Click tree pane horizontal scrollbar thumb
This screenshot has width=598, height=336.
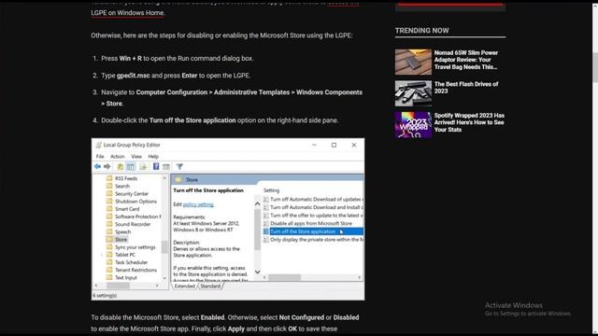coord(119,286)
